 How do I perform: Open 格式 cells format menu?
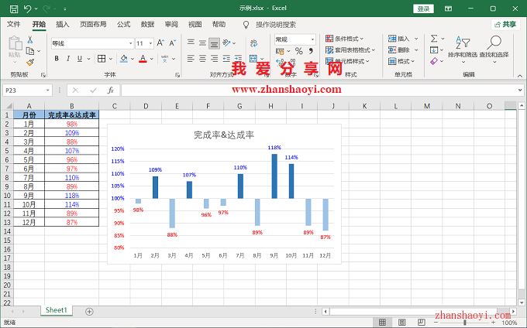coord(401,61)
